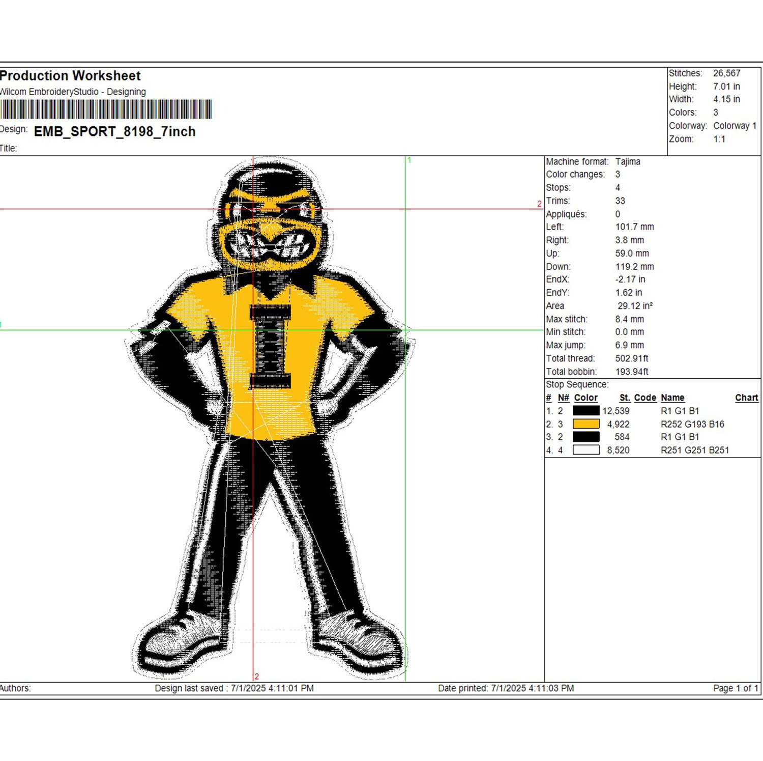Select the left extent '101.7 mm'
Image resolution: width=763 pixels, height=761 pixels.
(634, 227)
